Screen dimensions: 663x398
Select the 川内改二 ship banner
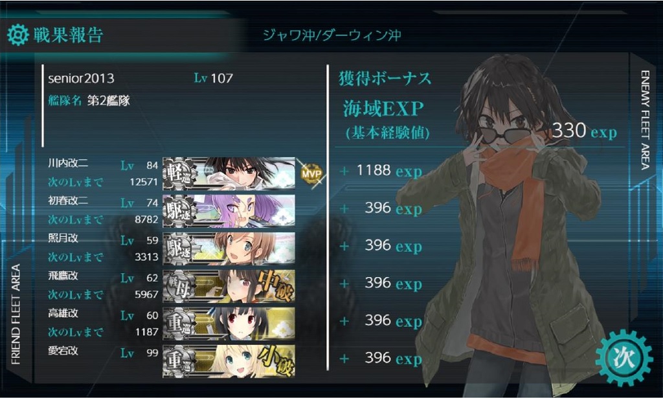[x=229, y=173]
